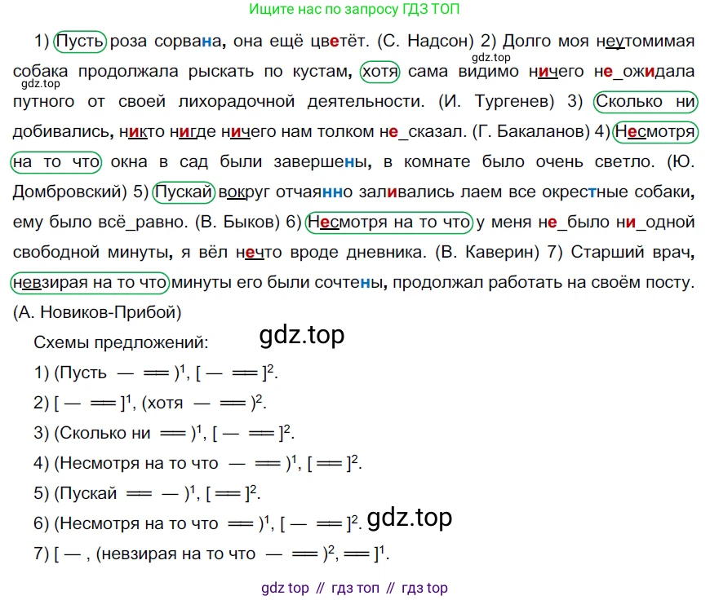The image size is (710, 600).
Task: Click the circled phrase 'невзирая на то что'
Action: click(x=90, y=283)
